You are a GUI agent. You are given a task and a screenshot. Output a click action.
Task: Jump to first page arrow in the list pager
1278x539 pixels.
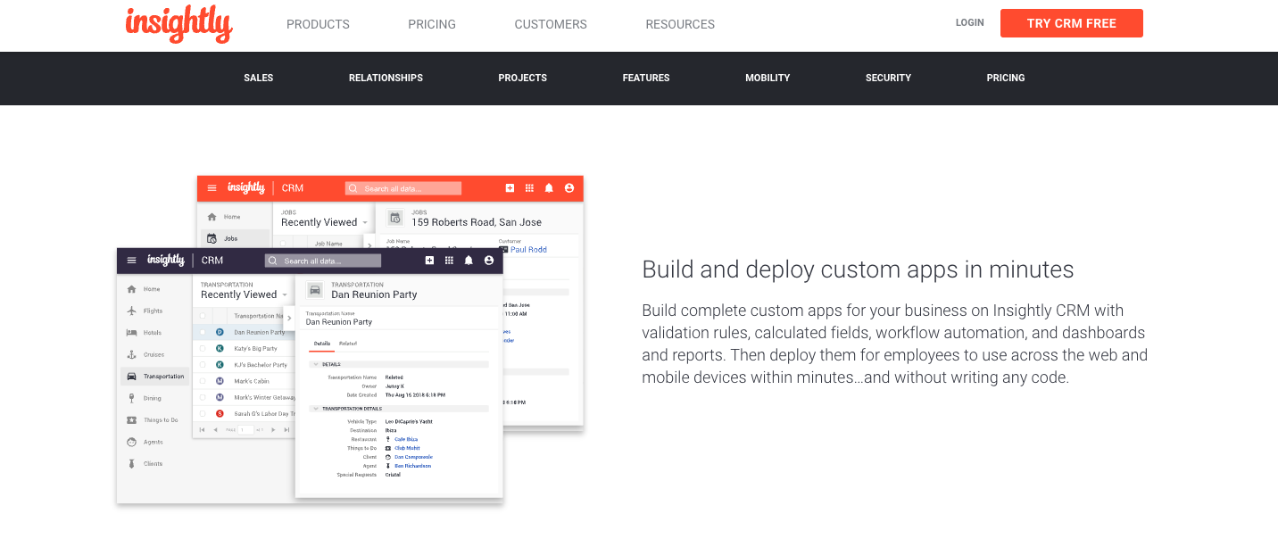point(203,429)
